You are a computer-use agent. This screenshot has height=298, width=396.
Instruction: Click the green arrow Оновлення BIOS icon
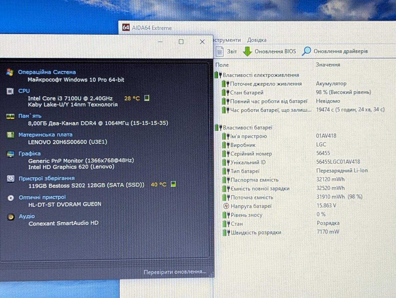[x=247, y=51]
